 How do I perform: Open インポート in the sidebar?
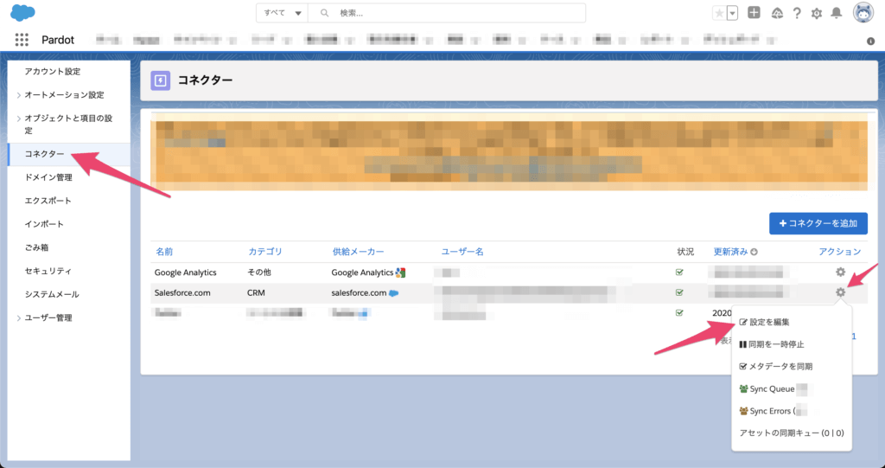coord(44,224)
